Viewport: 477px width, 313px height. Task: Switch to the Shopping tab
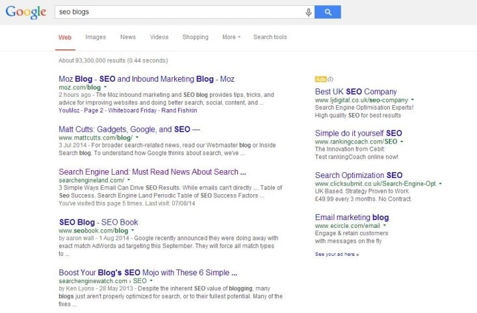coord(196,37)
